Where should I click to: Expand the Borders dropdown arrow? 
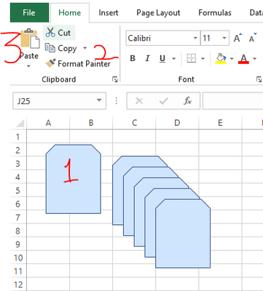(x=203, y=58)
